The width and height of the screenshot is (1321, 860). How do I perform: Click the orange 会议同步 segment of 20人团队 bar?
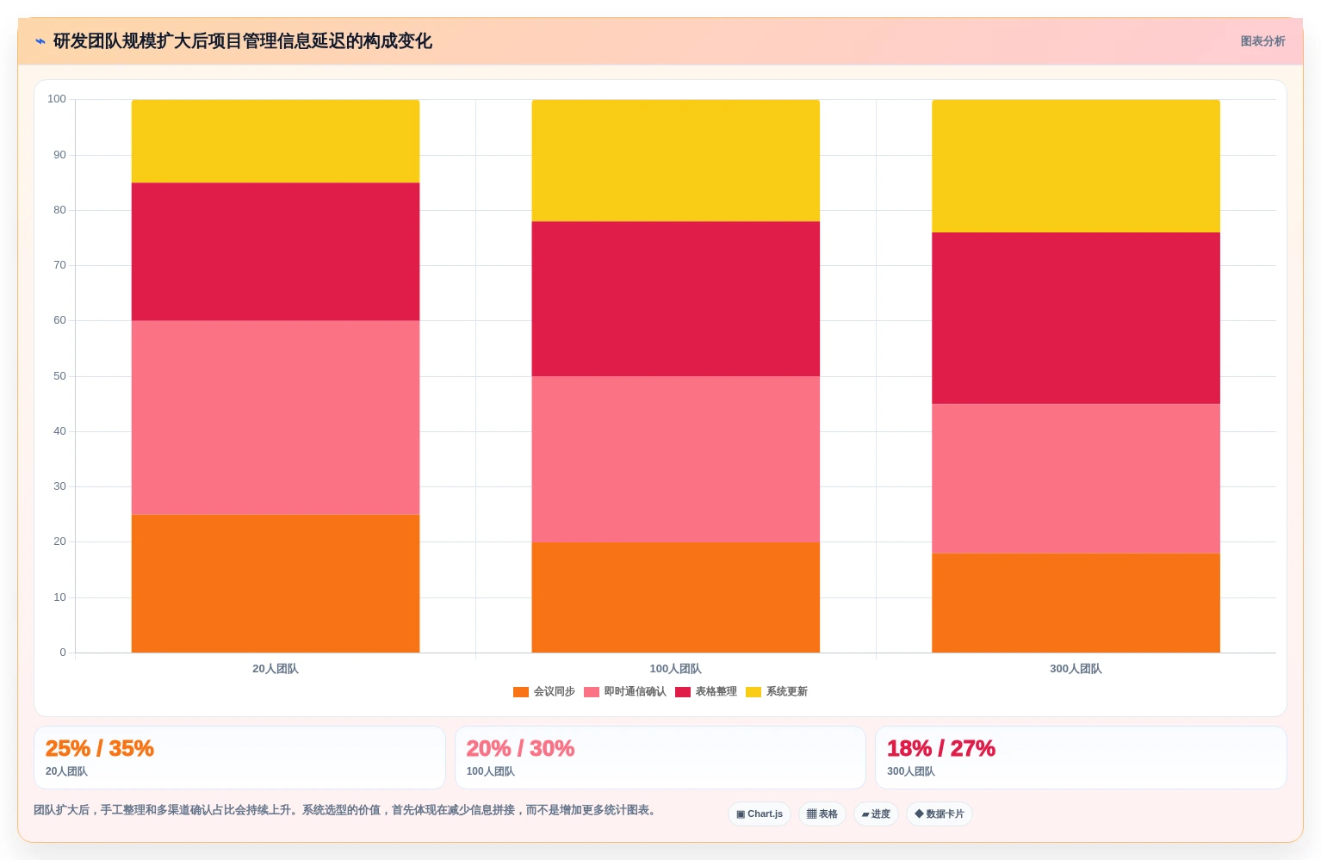coord(276,584)
